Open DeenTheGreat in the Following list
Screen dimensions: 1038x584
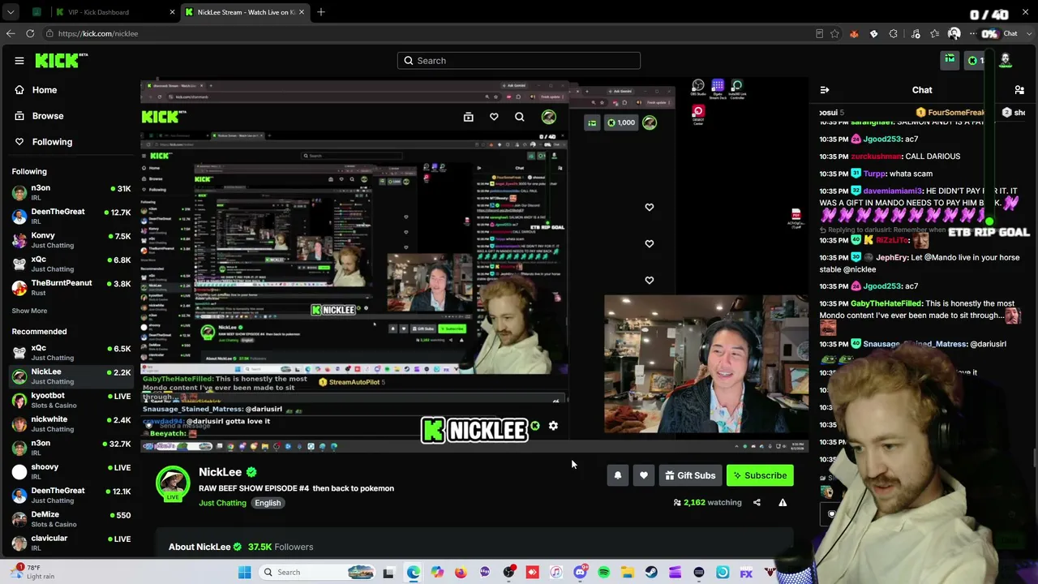coord(71,217)
